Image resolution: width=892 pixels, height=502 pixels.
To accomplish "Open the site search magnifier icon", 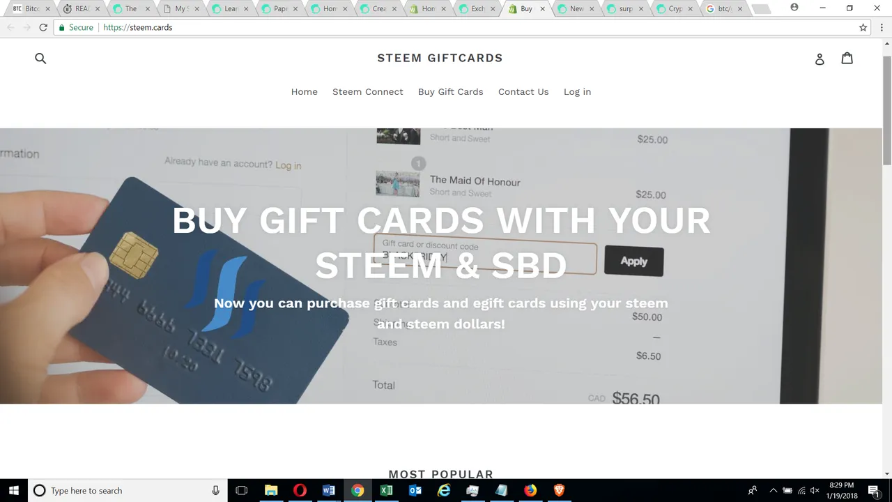I will coord(40,59).
